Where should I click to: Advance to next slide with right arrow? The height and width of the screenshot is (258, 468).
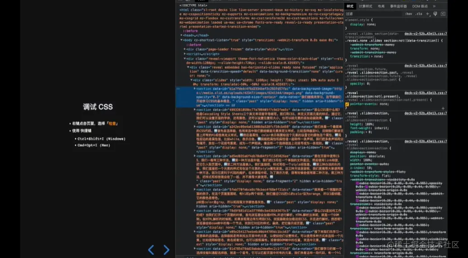coord(167,250)
